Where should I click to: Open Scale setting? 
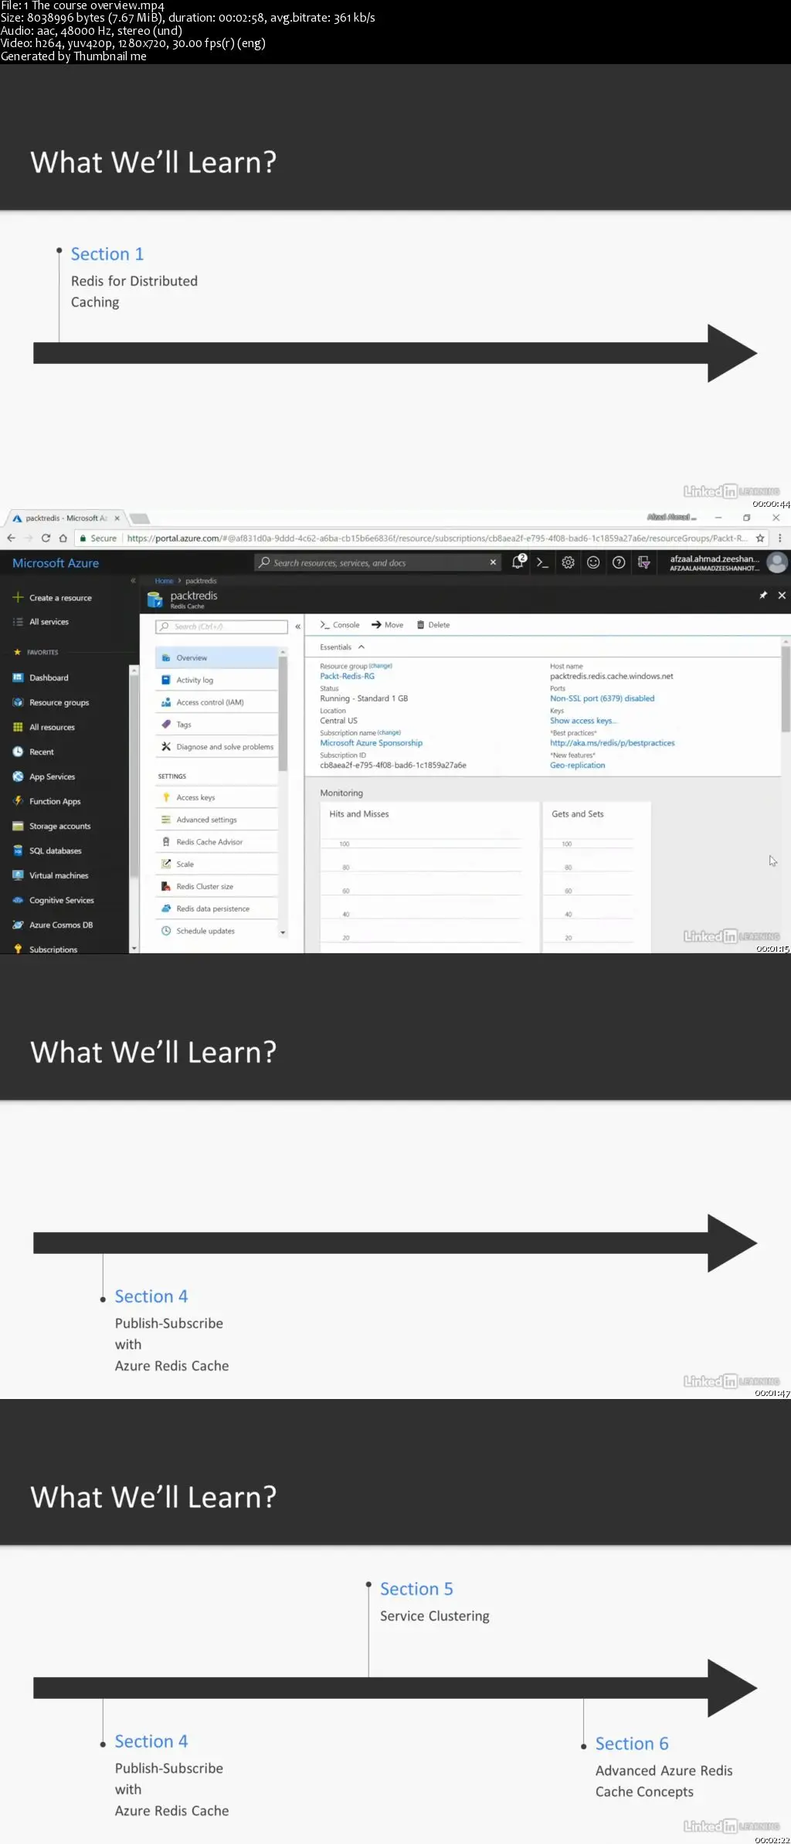(216, 864)
